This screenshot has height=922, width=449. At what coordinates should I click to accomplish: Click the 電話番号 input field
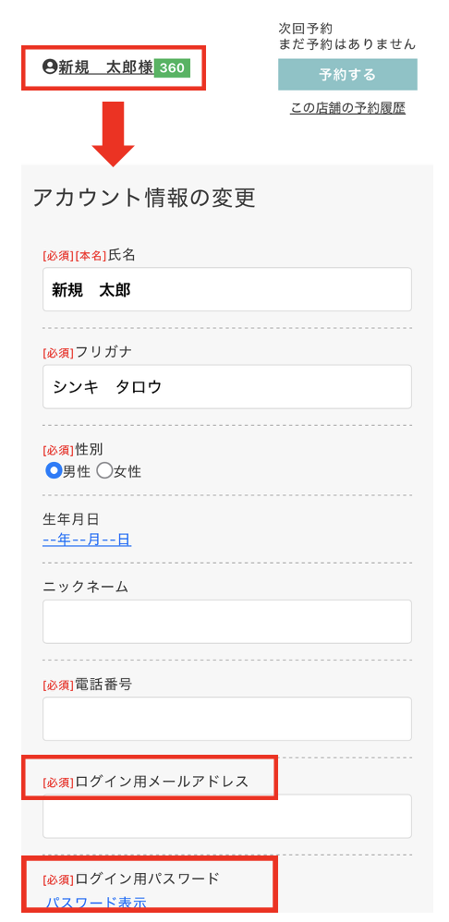coord(227,719)
